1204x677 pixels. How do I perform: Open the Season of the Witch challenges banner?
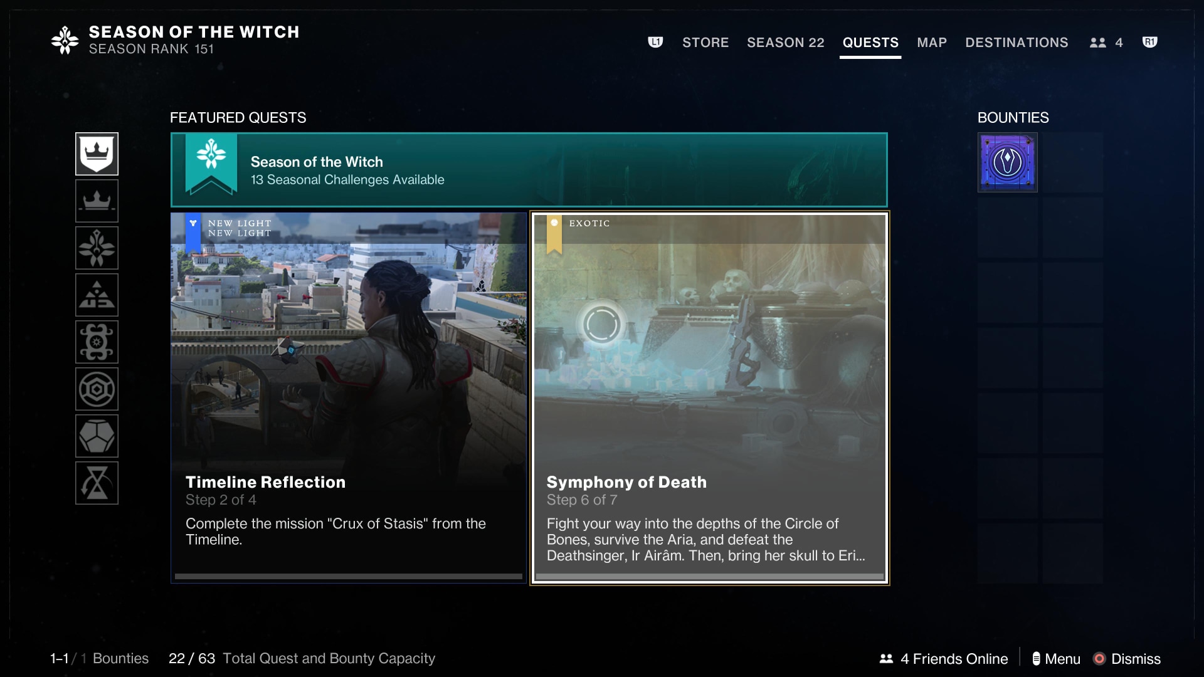(529, 170)
